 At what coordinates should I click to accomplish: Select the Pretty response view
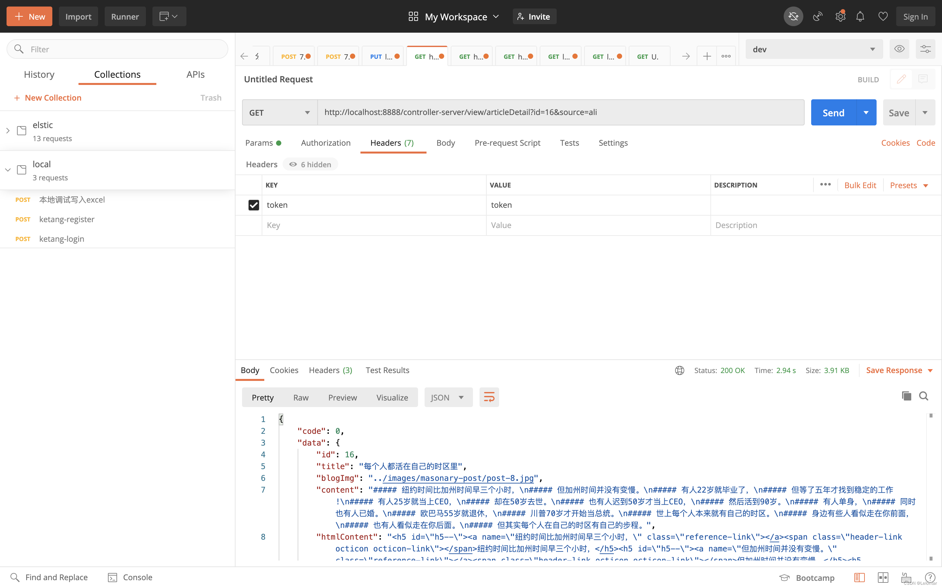(x=262, y=398)
